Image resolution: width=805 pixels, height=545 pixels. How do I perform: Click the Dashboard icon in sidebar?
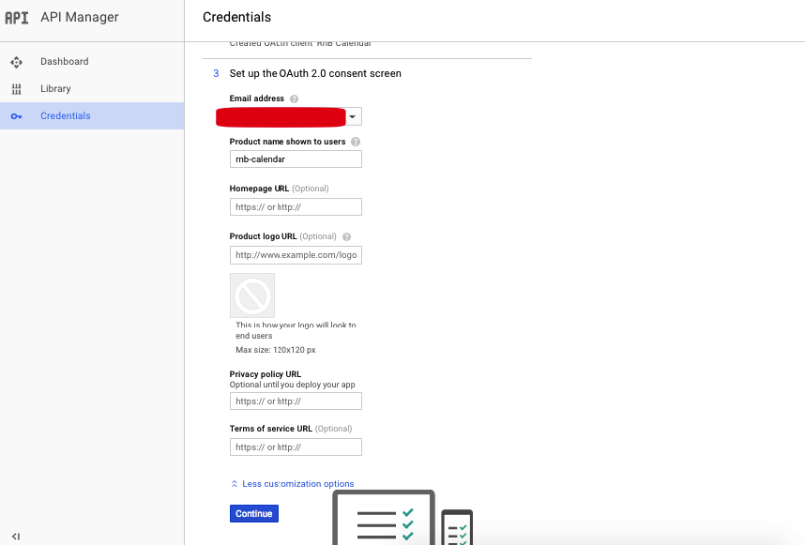pos(17,62)
